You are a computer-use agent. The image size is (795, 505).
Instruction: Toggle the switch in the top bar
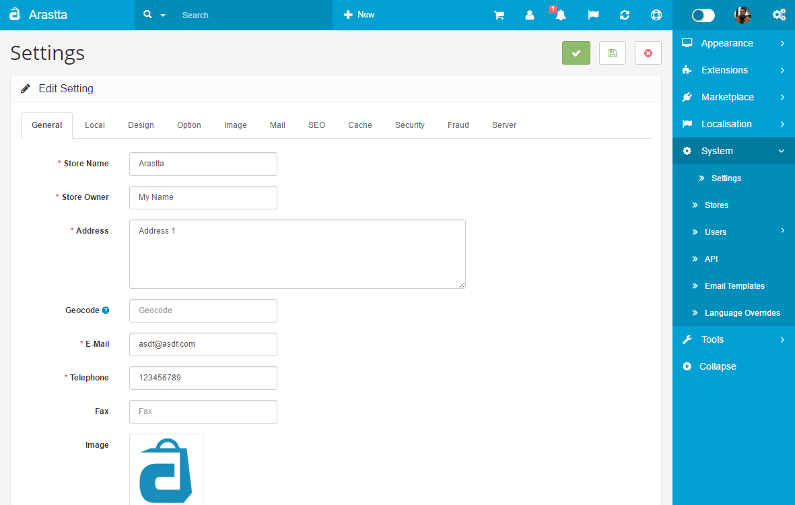coord(703,15)
